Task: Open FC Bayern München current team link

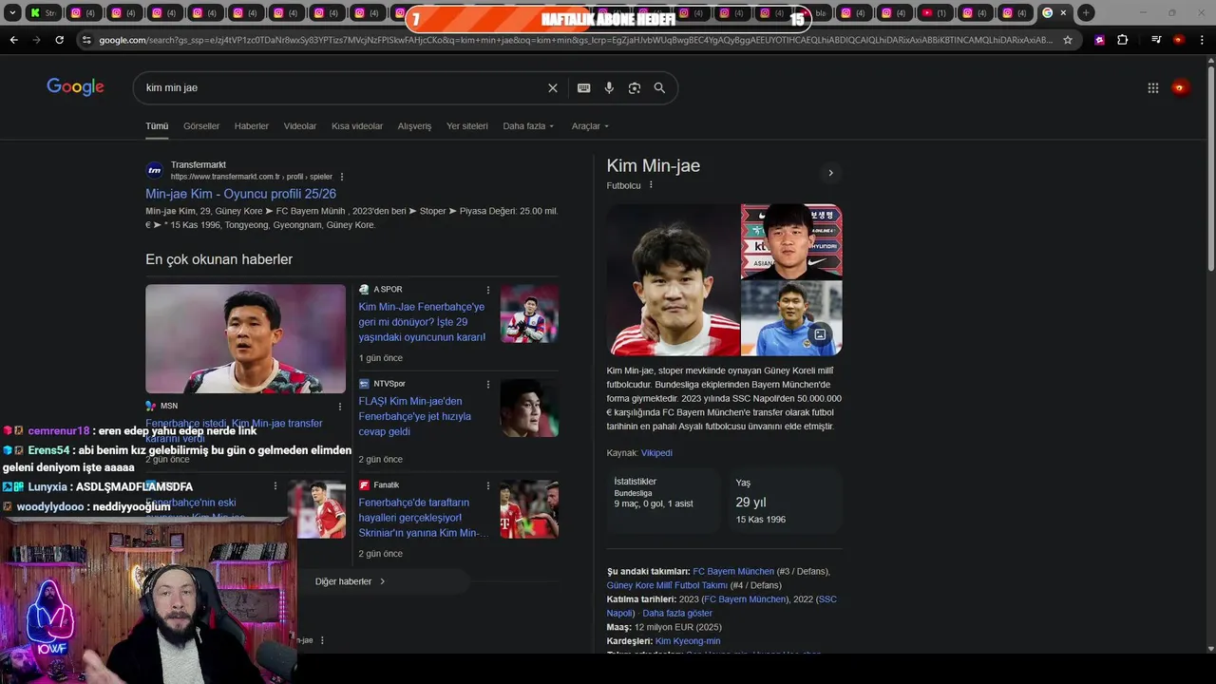Action: pos(733,572)
